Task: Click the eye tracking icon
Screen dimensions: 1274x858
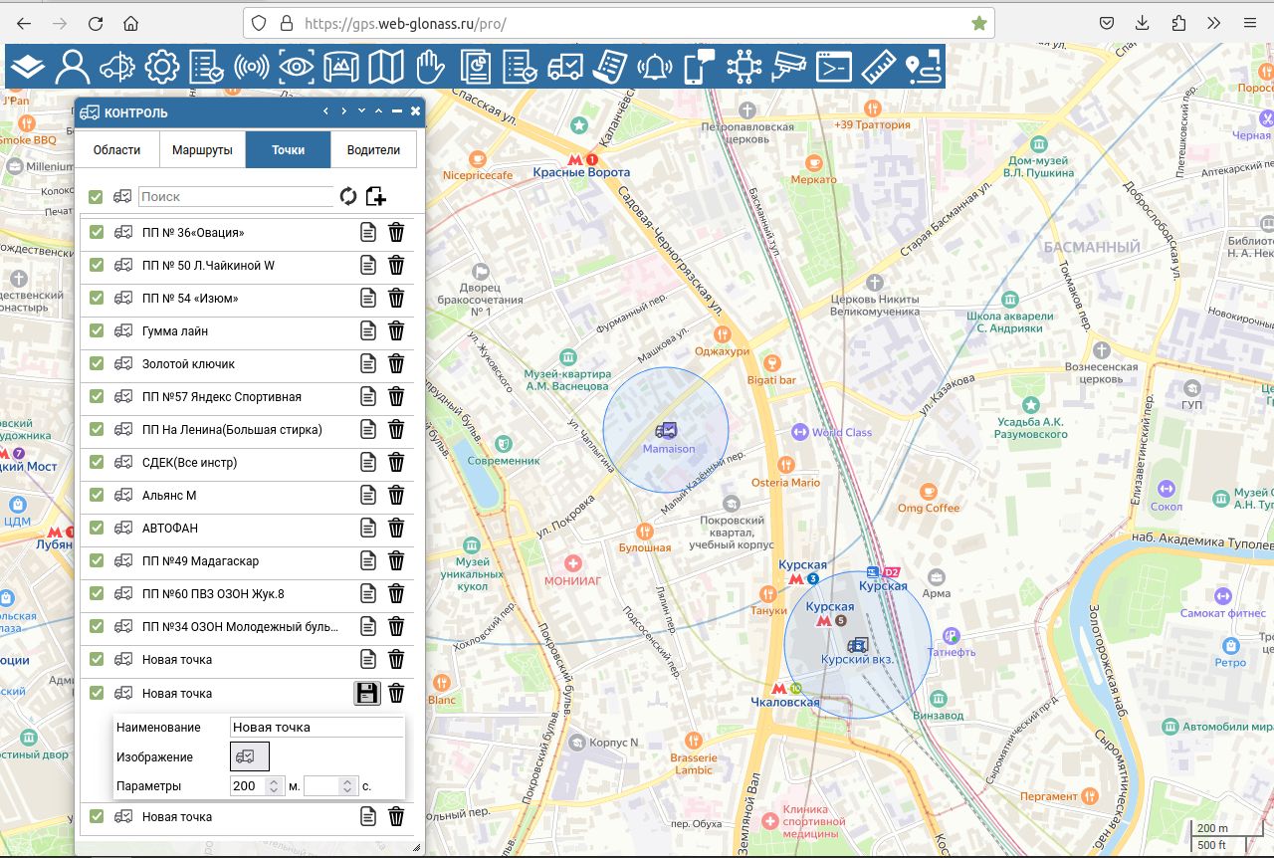Action: coord(297,67)
